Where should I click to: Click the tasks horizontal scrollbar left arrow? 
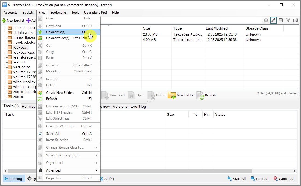[x=6, y=171]
